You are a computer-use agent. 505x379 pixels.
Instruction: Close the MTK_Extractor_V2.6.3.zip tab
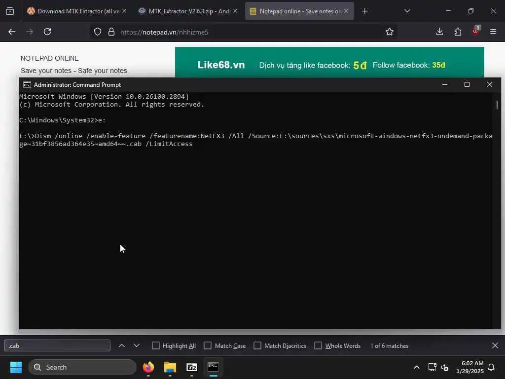click(x=235, y=11)
